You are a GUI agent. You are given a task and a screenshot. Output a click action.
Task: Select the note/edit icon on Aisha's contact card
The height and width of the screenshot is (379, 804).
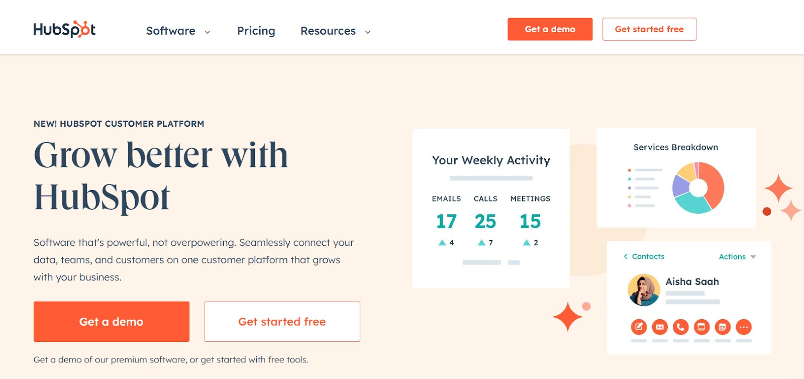[x=639, y=327]
